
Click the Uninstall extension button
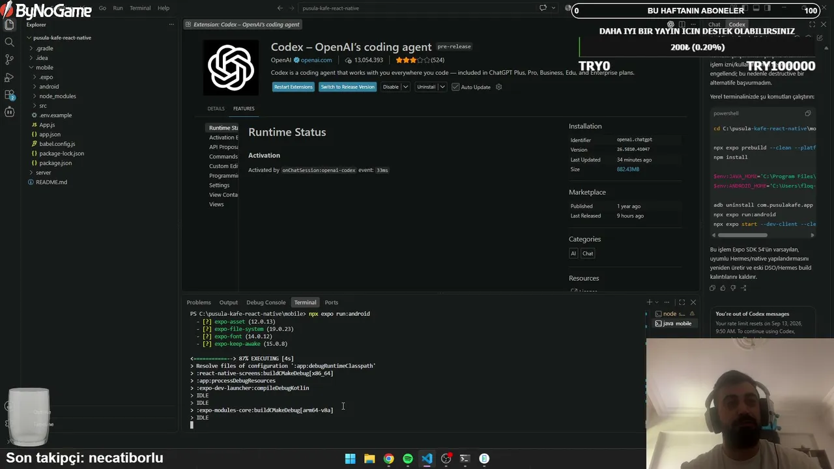click(426, 87)
